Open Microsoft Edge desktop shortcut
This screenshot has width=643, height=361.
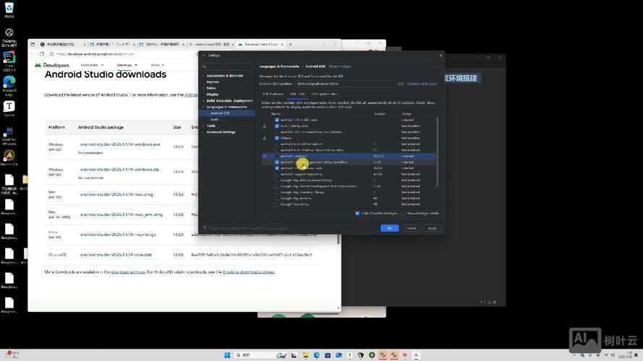pos(9,84)
